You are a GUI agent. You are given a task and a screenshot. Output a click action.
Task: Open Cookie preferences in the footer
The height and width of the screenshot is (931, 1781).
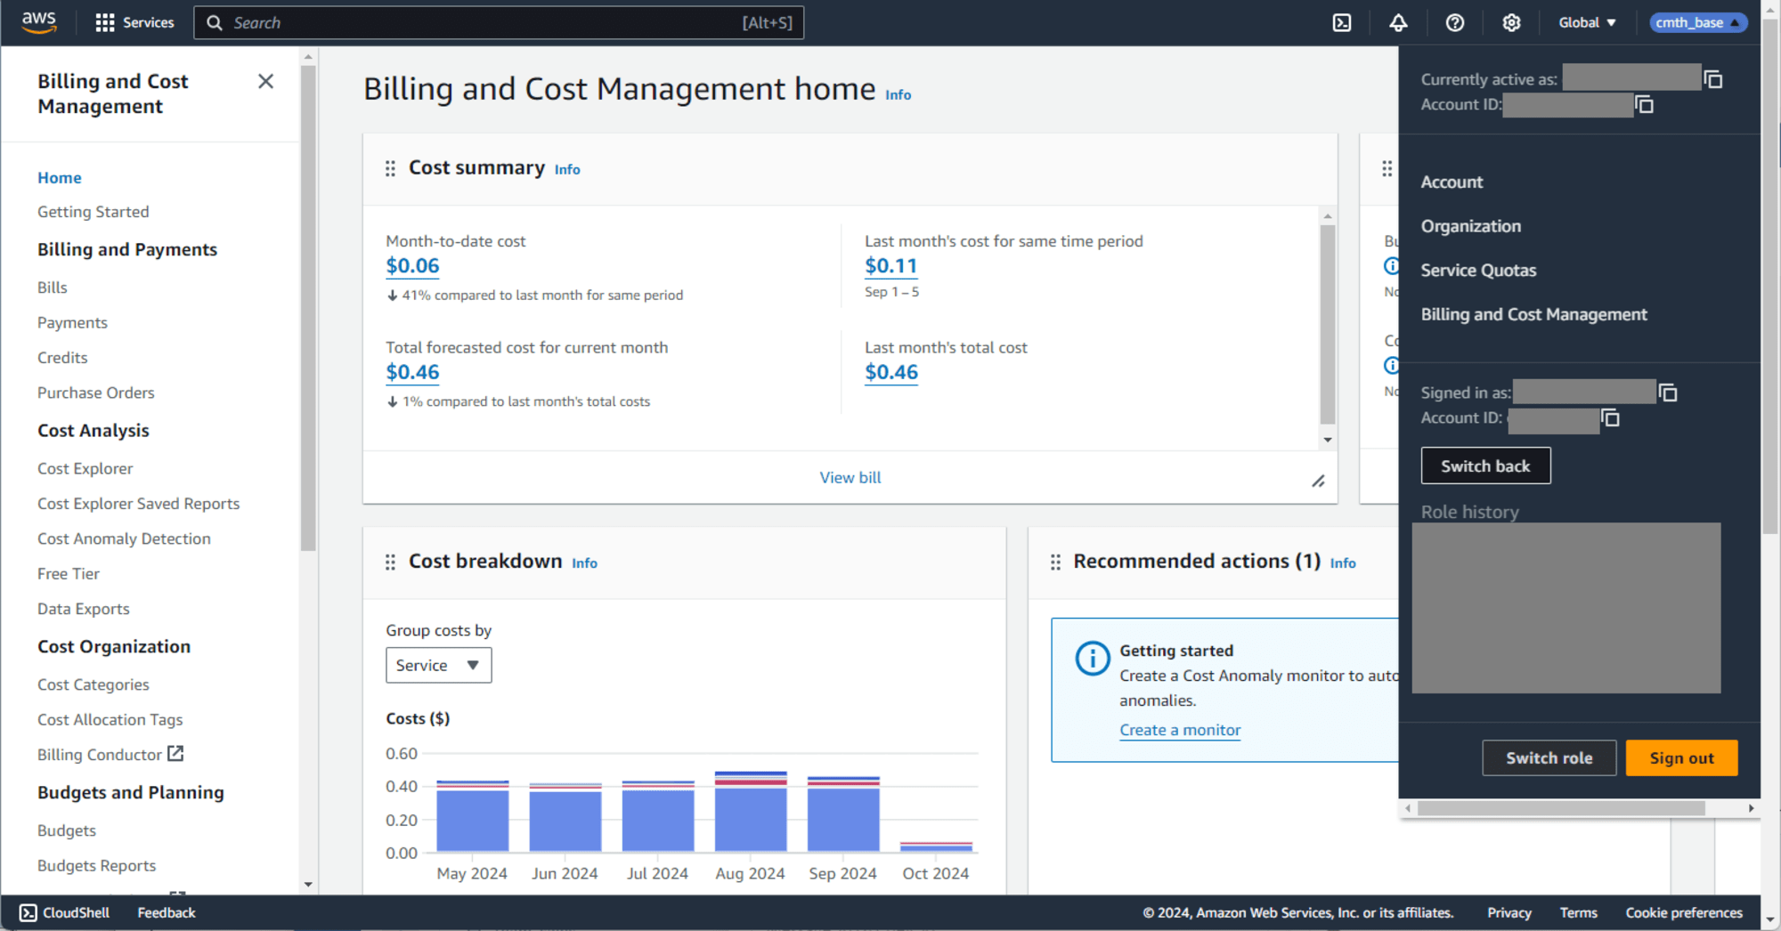(1684, 912)
